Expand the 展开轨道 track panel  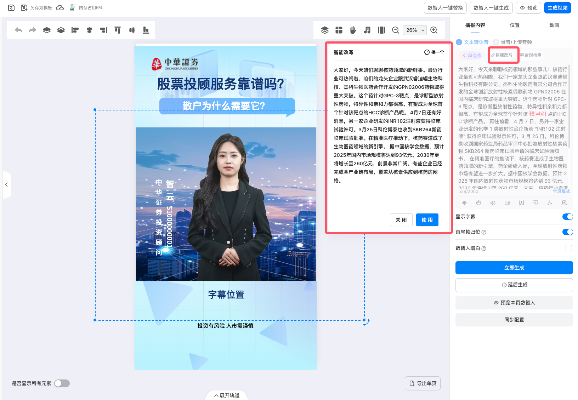point(227,395)
